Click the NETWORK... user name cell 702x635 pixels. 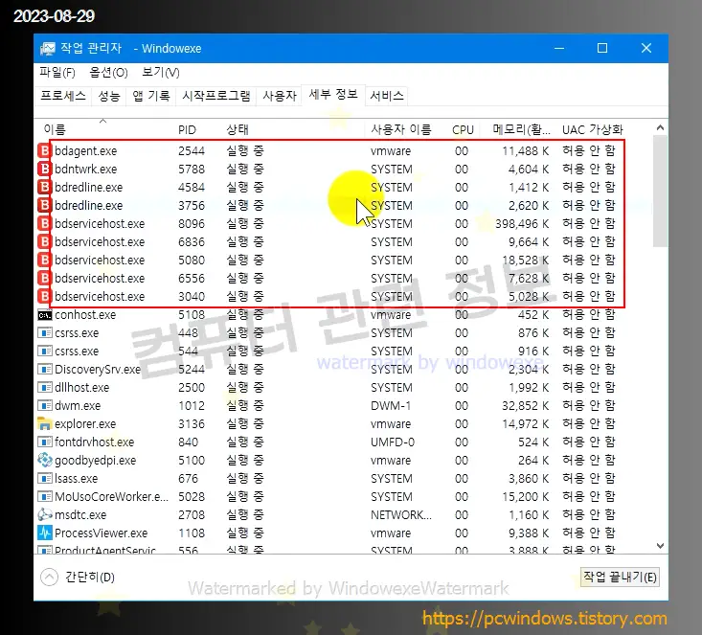tap(400, 514)
